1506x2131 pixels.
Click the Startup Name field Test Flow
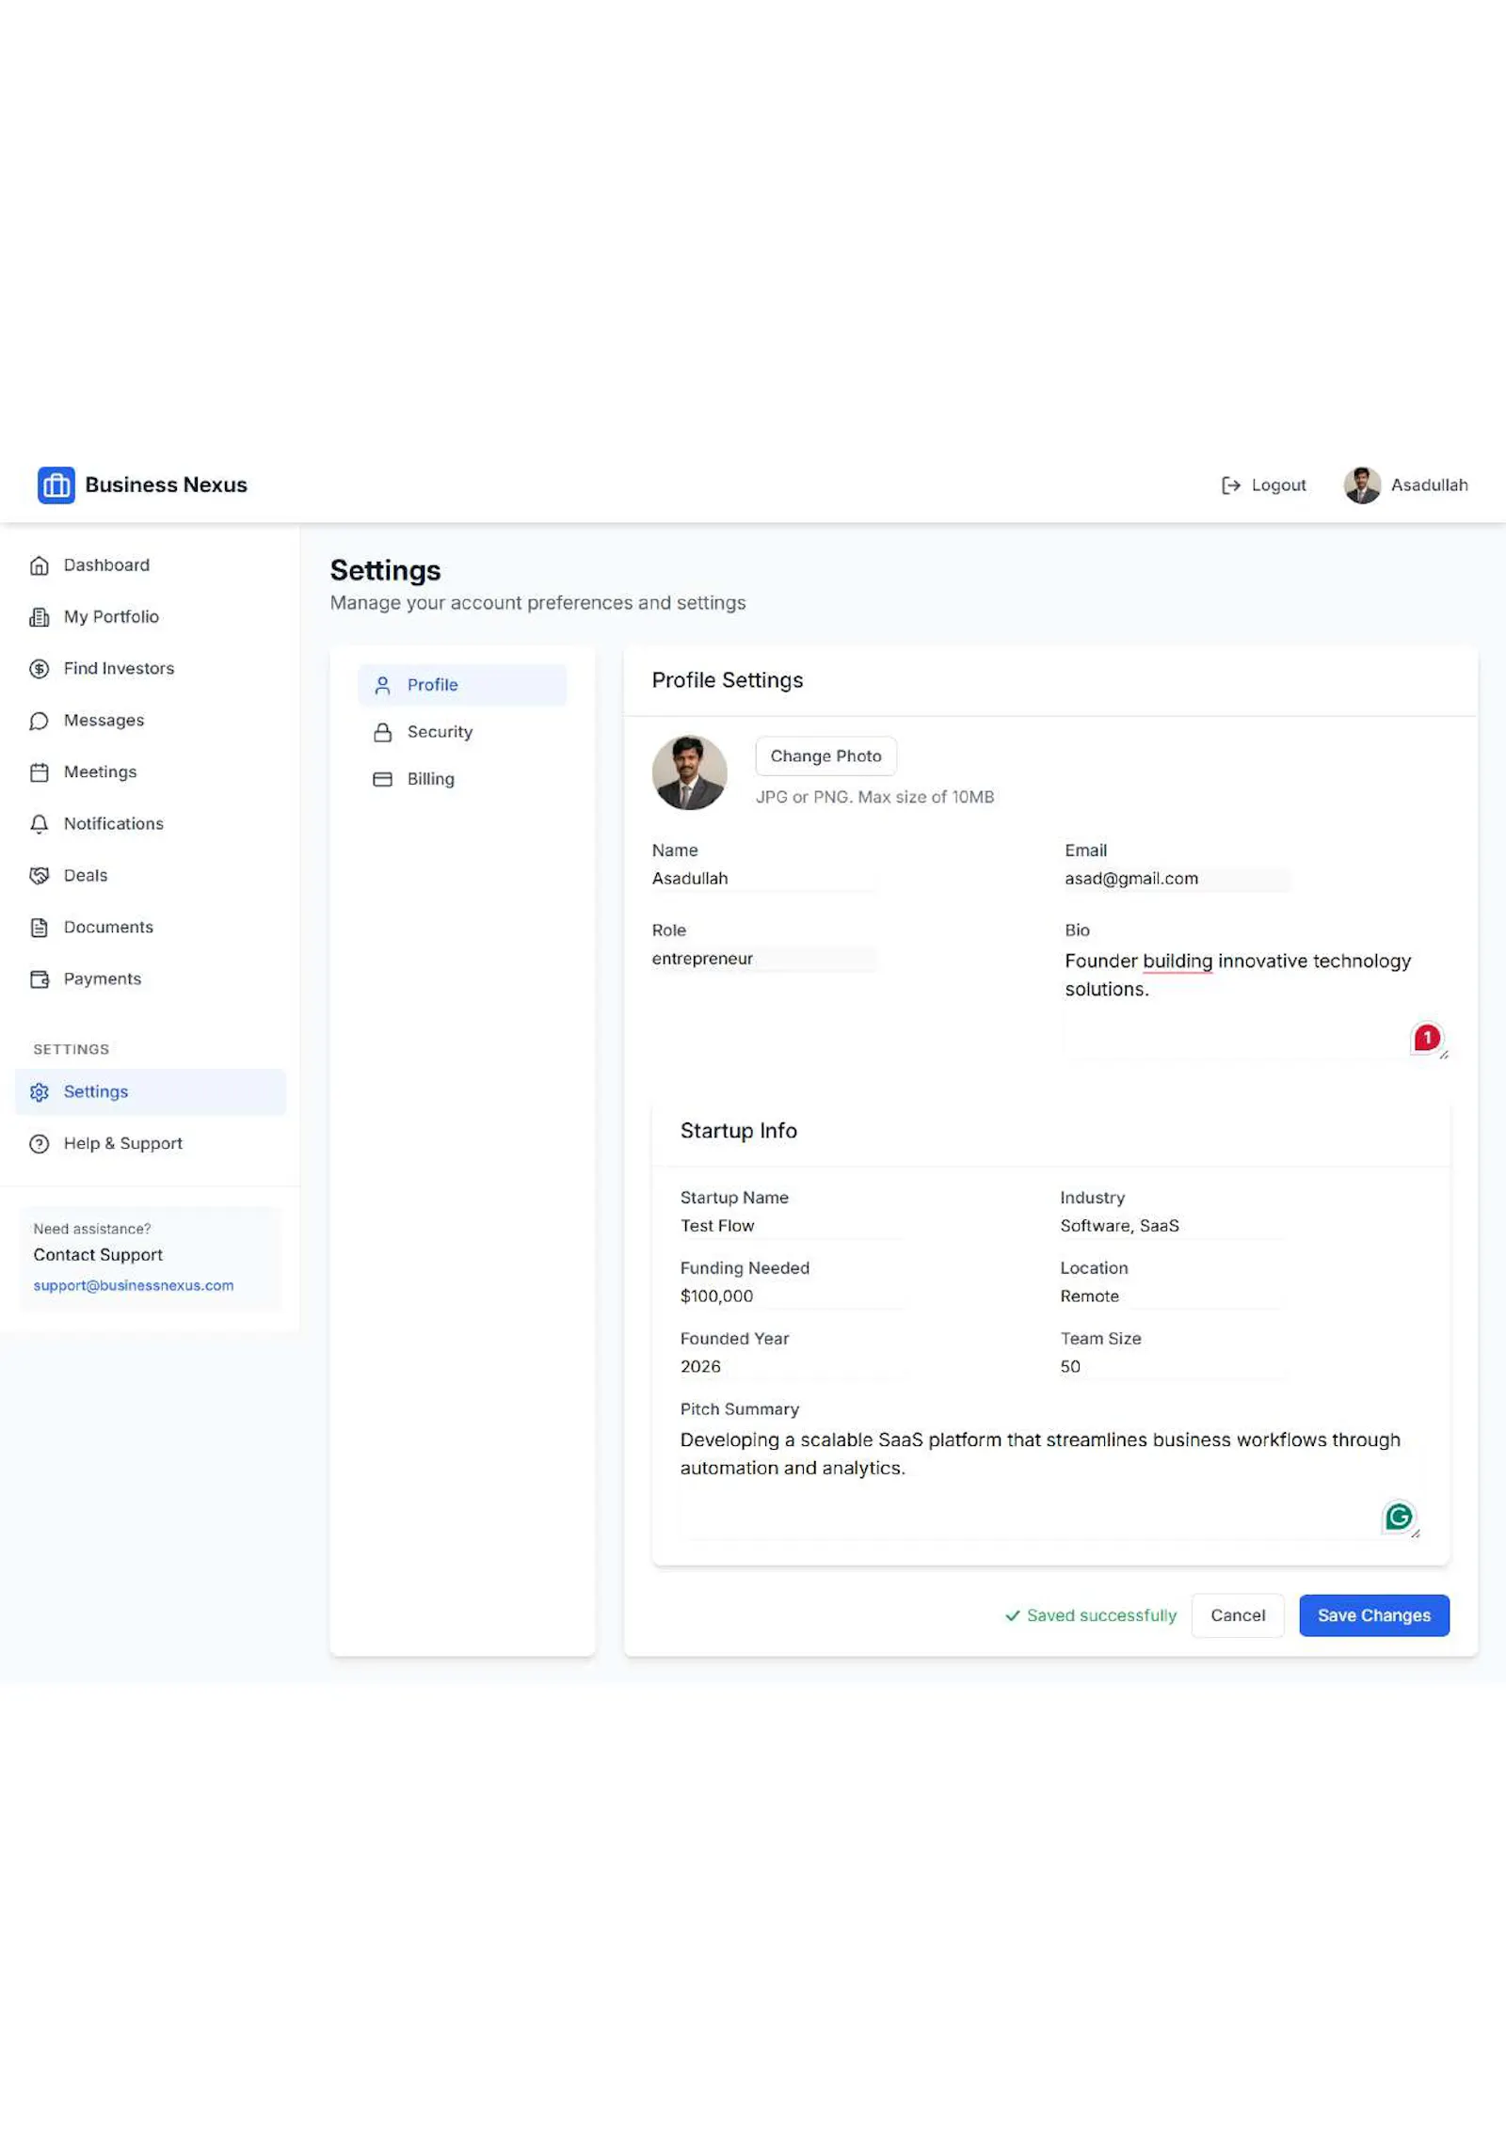792,1226
